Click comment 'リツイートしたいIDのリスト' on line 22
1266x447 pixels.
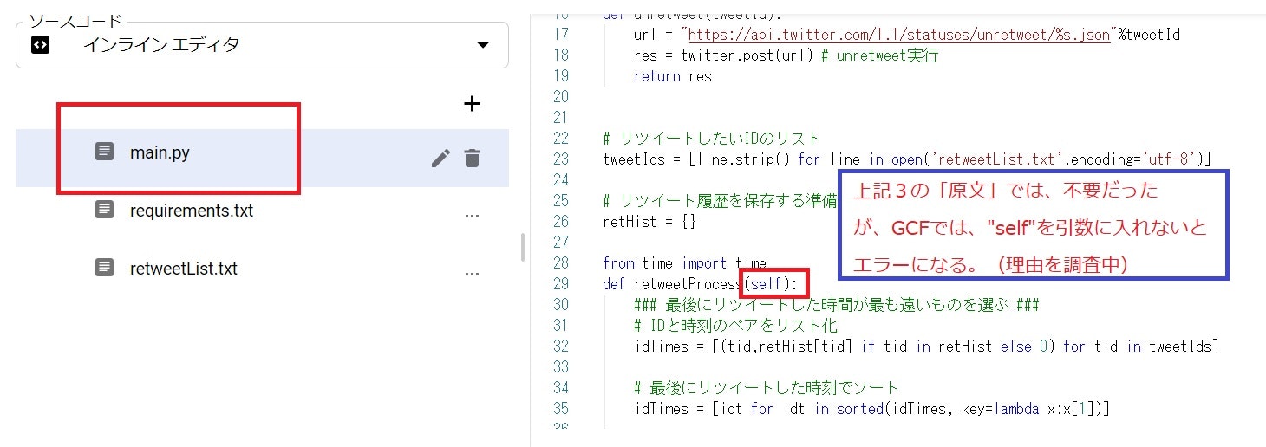click(x=711, y=139)
